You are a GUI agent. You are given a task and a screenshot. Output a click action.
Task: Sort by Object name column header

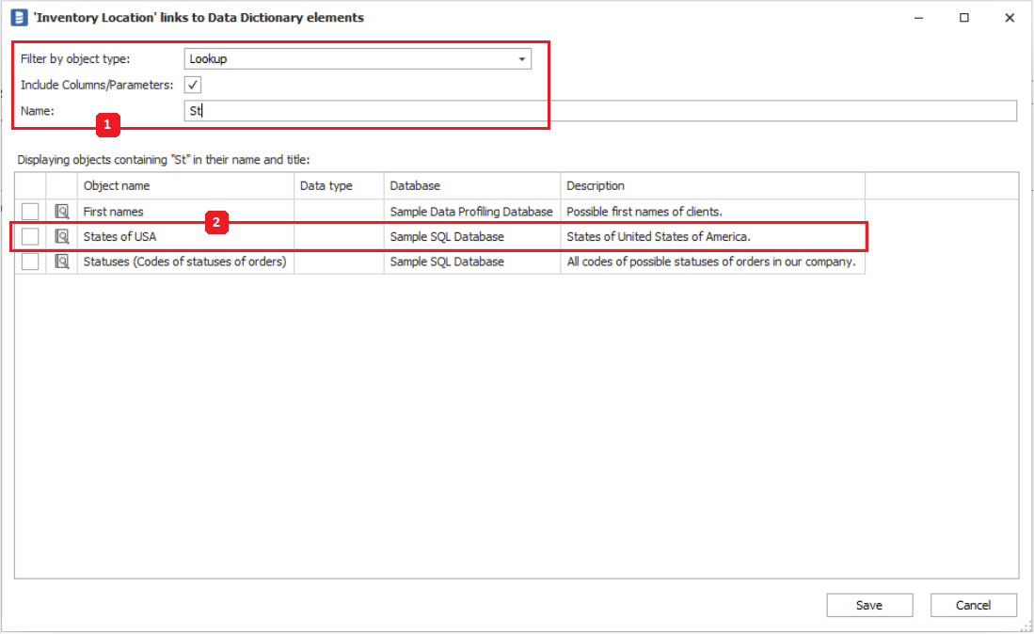tap(185, 186)
